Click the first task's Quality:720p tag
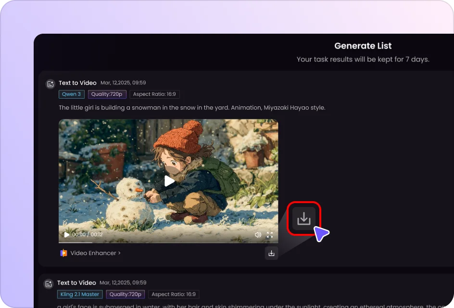This screenshot has height=308, width=454. (107, 94)
